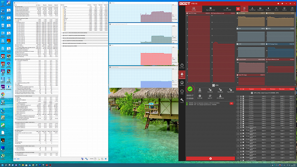This screenshot has height=167, width=297.
Task: Open the Benchmark stopwatch section in OCCT sidebar
Action: [182, 66]
